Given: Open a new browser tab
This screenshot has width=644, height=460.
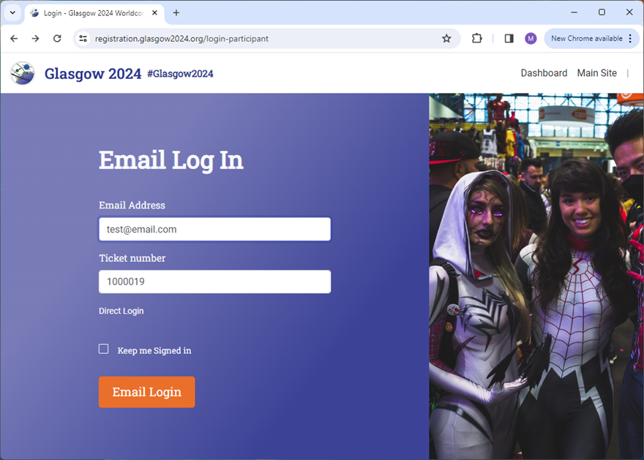Looking at the screenshot, I should (176, 12).
